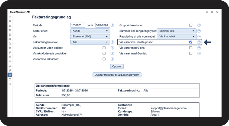Click help icon for Regulering af pris som rabat
Image resolution: width=229 pixels, height=126 pixels.
pos(199,37)
